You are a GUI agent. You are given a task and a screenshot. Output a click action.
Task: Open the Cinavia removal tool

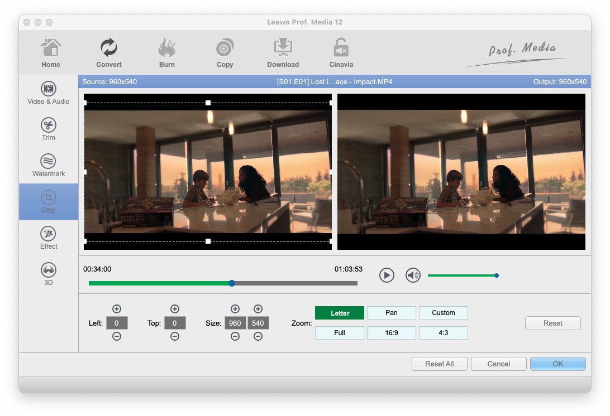(x=341, y=52)
